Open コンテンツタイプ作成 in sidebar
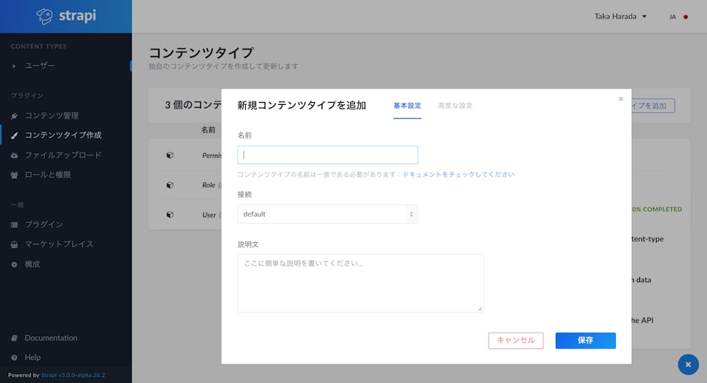707x383 pixels. tap(63, 135)
